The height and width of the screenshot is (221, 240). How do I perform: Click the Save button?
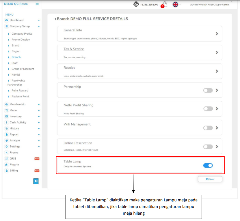(x=210, y=179)
